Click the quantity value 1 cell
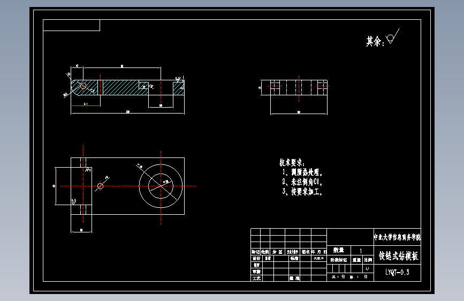This screenshot has height=301, width=464. click(362, 250)
